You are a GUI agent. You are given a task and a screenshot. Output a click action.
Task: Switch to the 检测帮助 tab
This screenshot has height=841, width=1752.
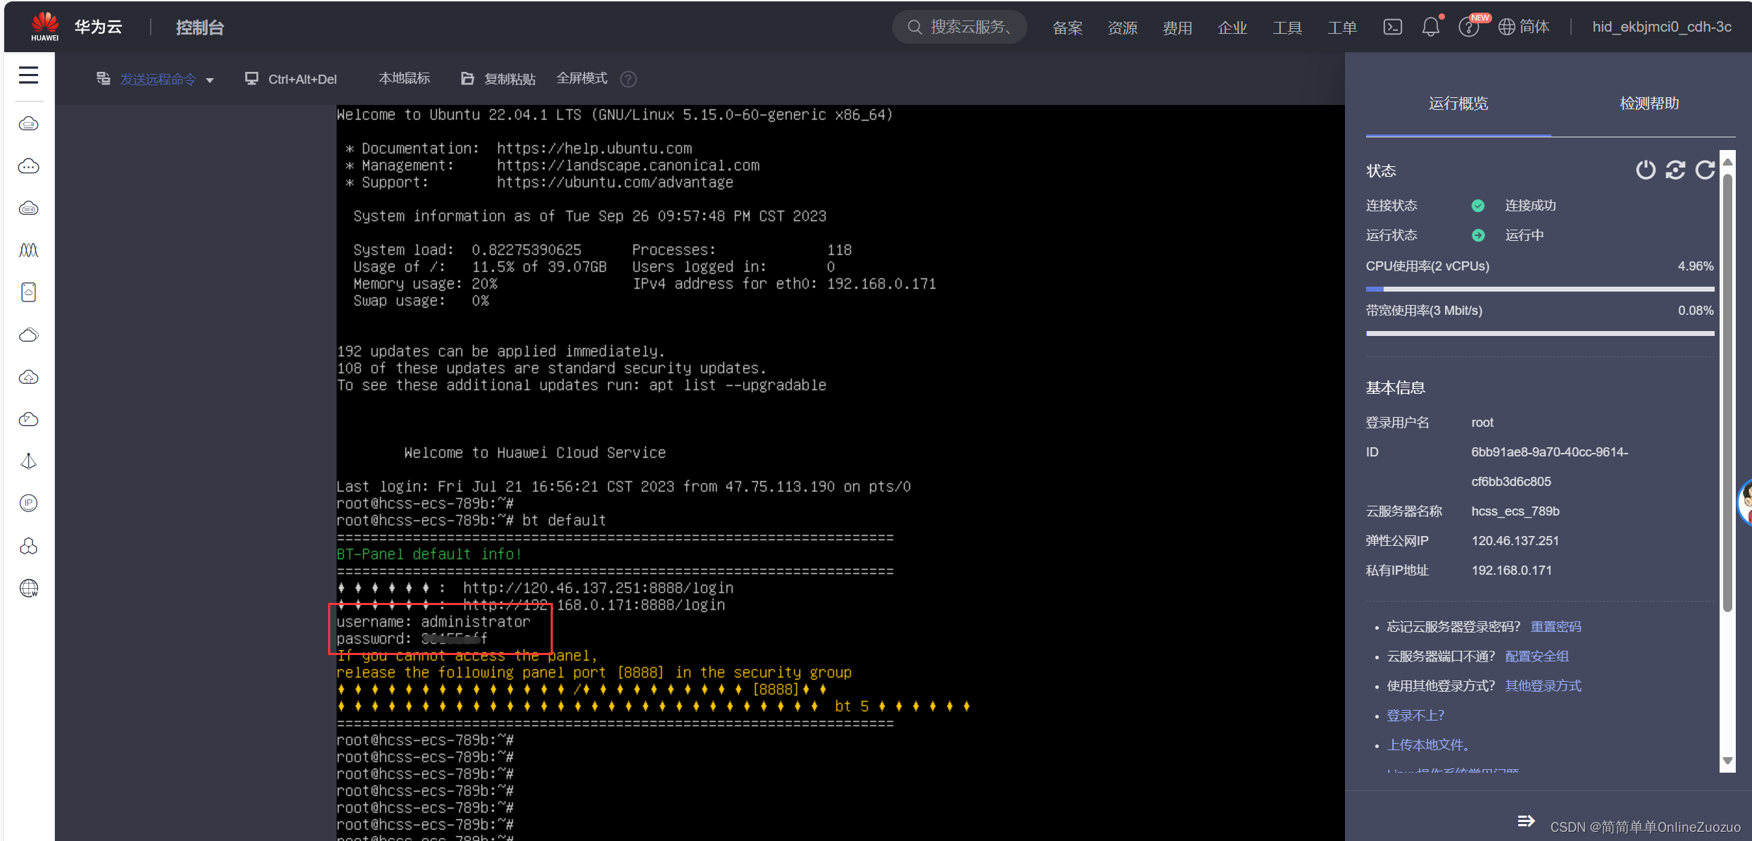(1649, 104)
